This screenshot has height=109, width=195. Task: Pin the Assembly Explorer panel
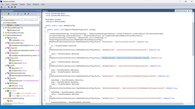tap(38, 11)
